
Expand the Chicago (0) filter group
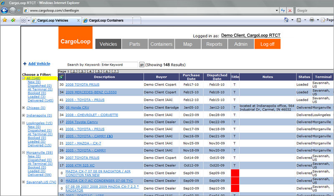click(23, 108)
